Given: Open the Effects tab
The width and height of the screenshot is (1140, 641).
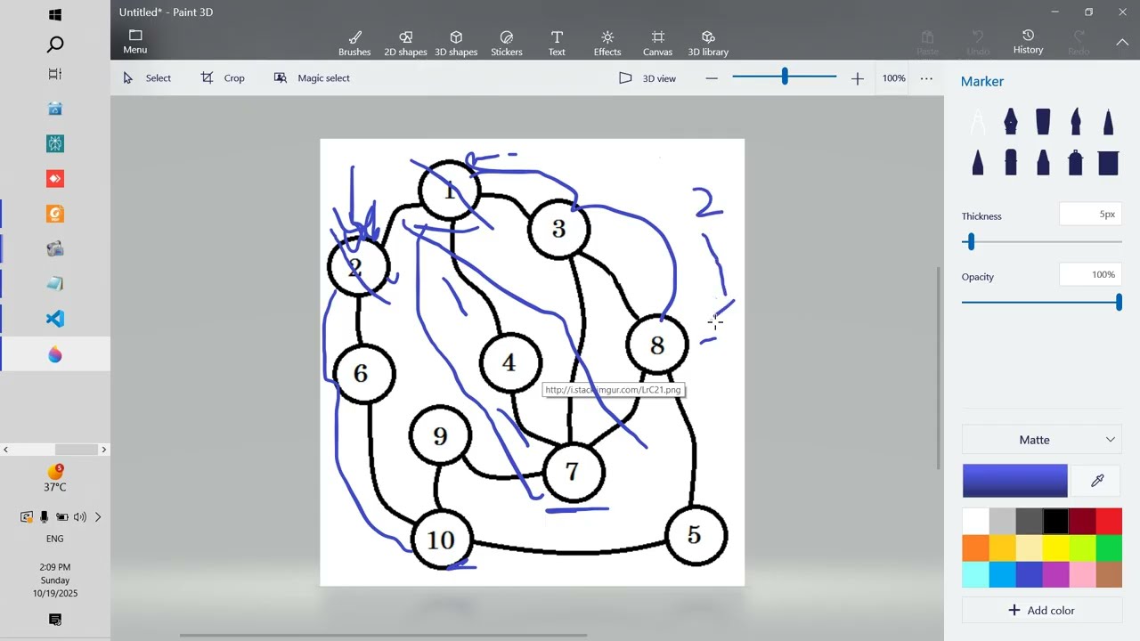Looking at the screenshot, I should point(607,43).
